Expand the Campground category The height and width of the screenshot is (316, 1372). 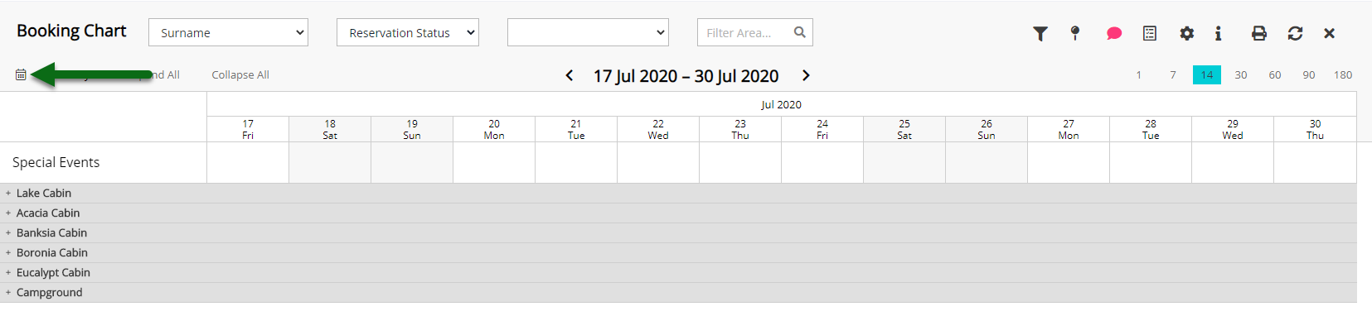click(8, 292)
